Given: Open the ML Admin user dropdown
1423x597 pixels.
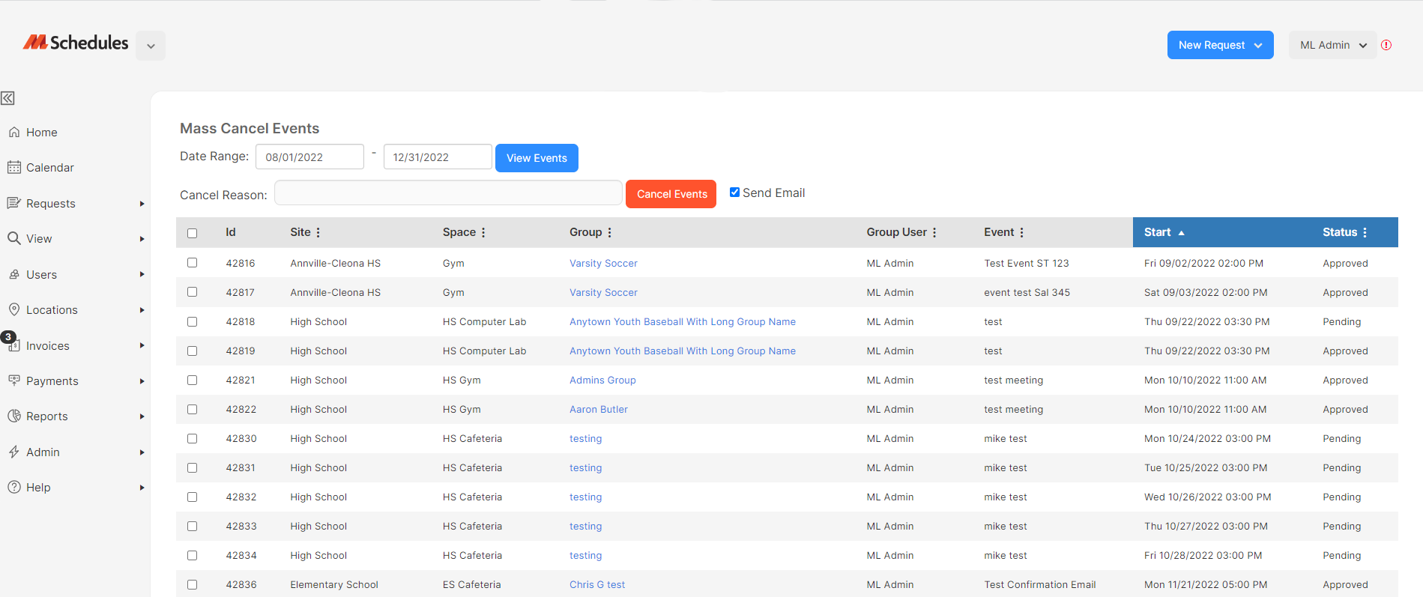Looking at the screenshot, I should (1332, 45).
